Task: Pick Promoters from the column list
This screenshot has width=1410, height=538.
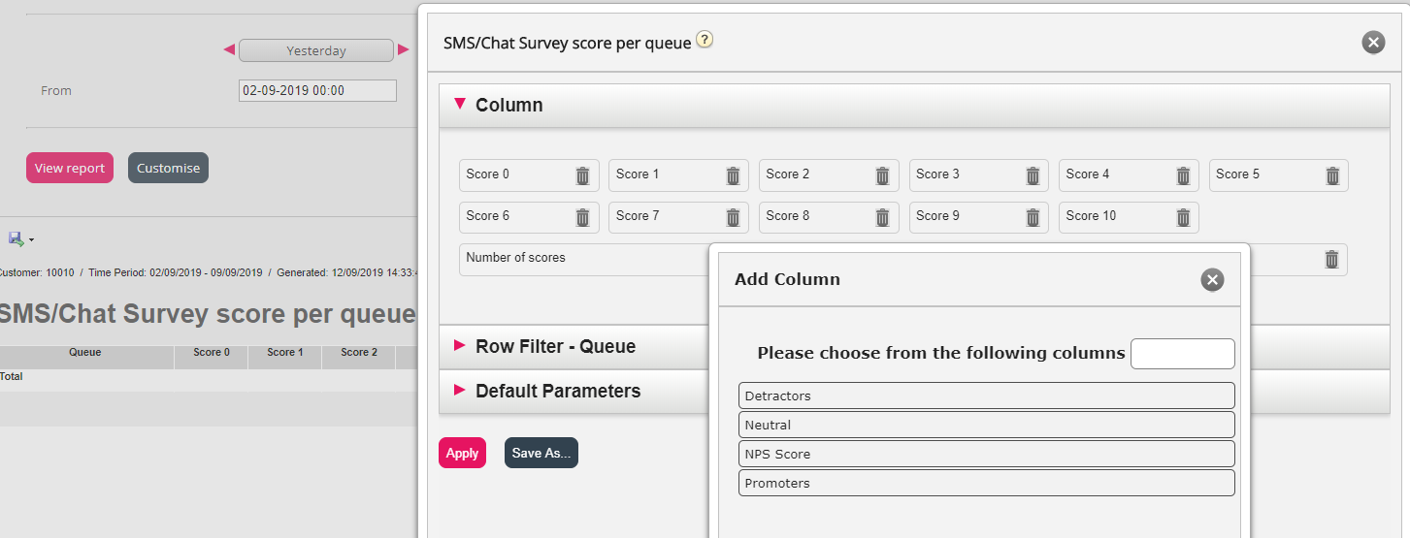Action: pyautogui.click(x=986, y=483)
